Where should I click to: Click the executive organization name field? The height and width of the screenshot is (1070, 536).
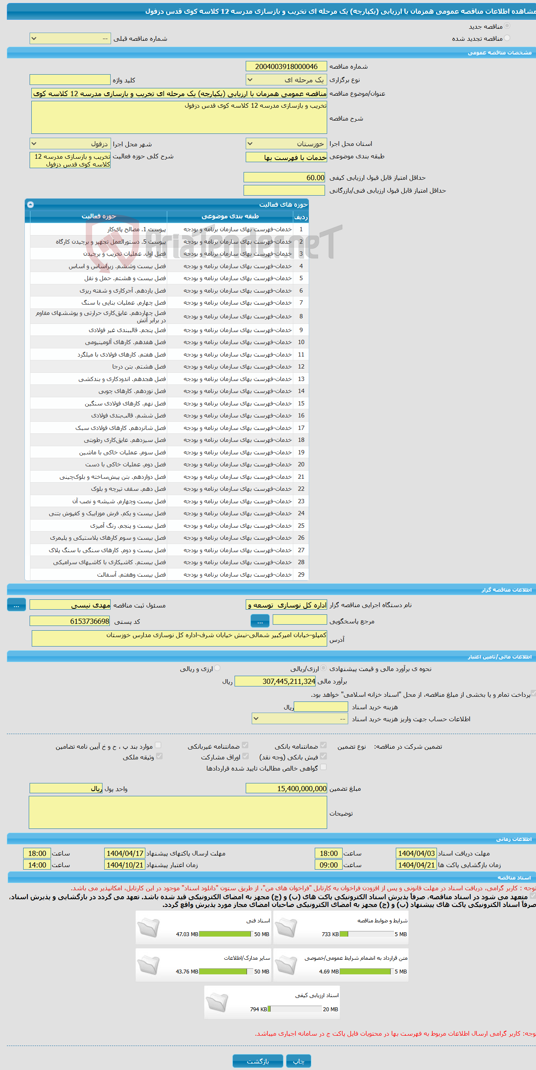click(x=286, y=605)
